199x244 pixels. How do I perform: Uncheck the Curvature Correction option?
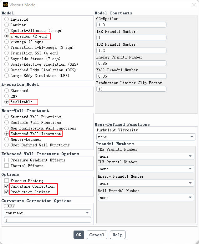[x=7, y=186]
